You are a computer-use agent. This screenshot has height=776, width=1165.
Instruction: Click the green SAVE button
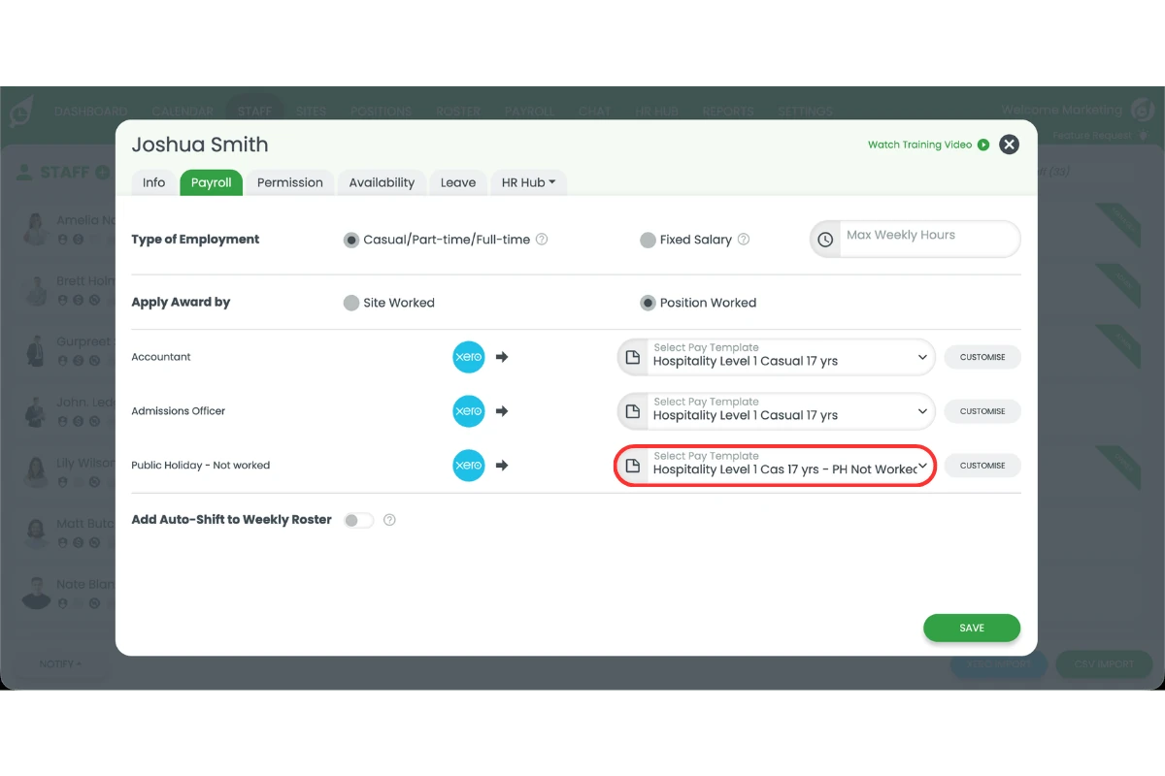click(972, 628)
